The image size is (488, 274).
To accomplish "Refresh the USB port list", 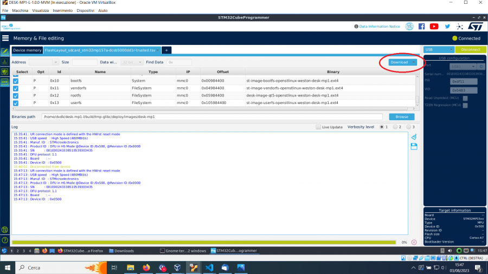I will (x=480, y=66).
